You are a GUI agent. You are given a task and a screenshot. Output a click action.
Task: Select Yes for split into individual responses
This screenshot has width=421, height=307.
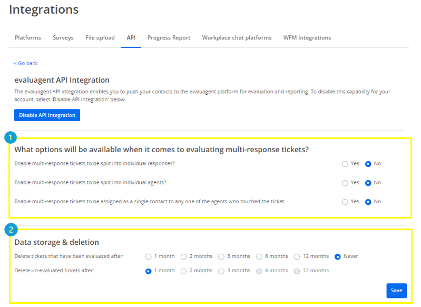tap(345, 164)
